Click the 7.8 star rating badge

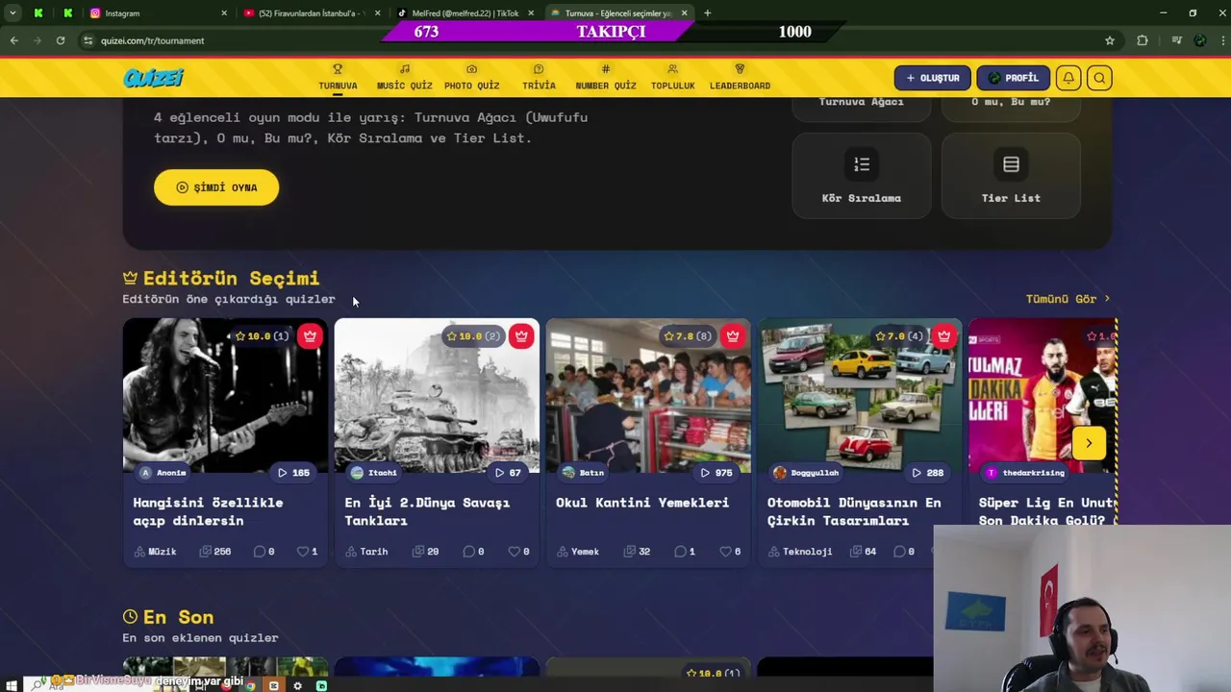click(689, 336)
